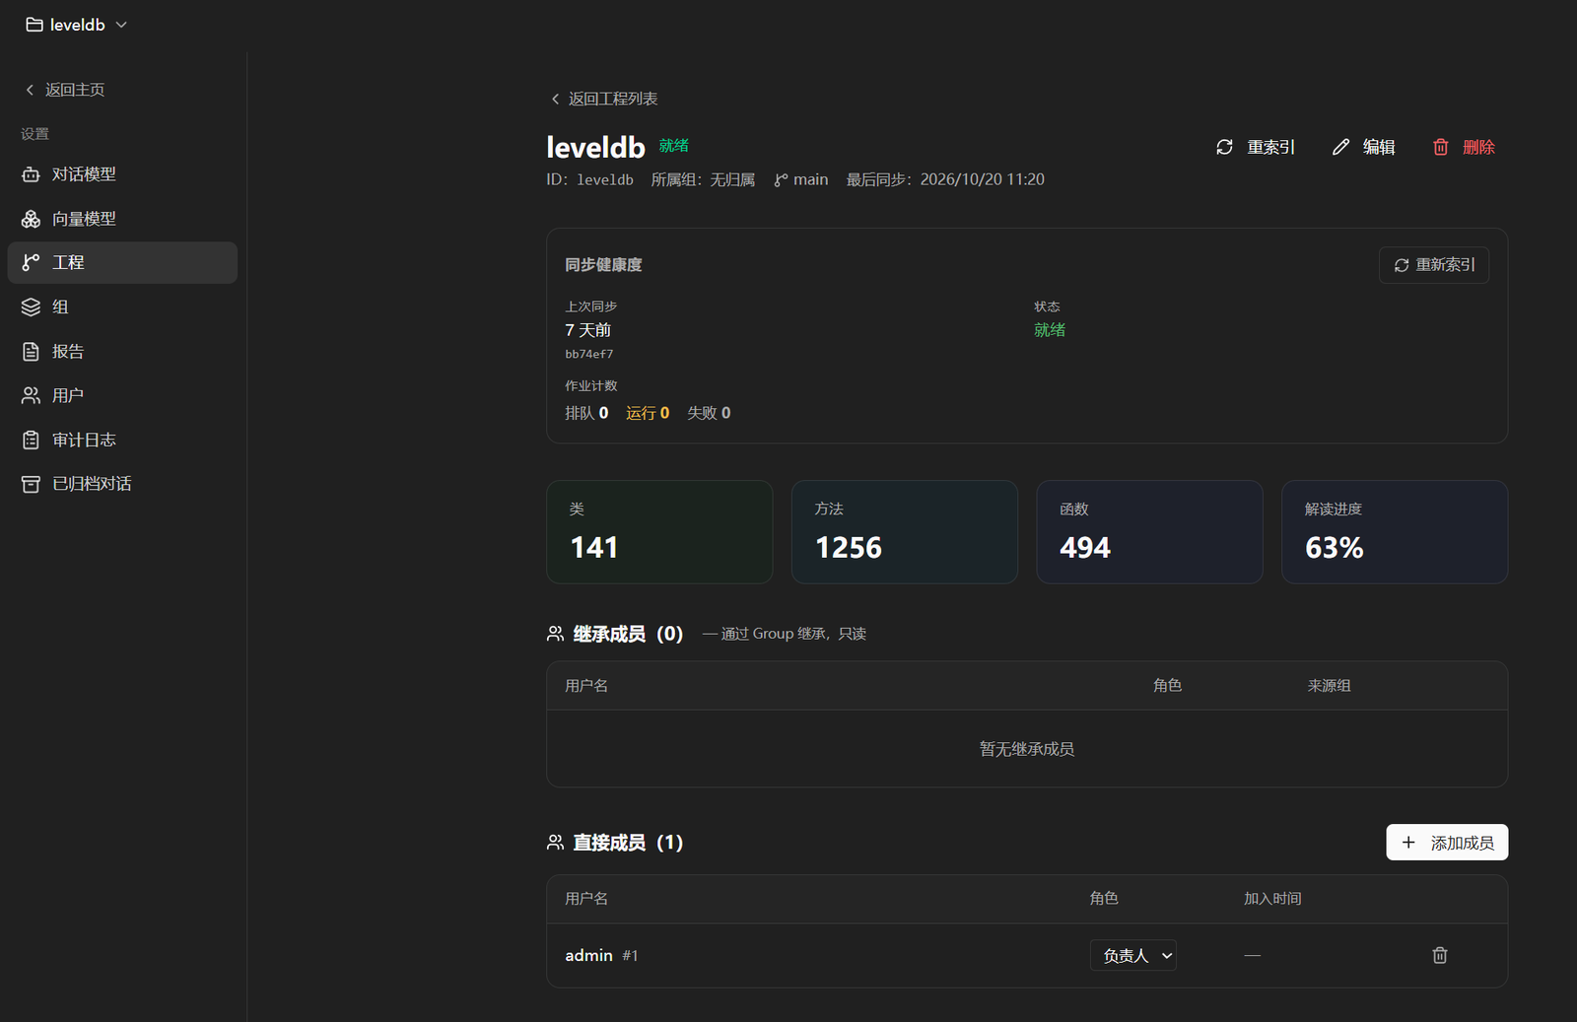Image resolution: width=1577 pixels, height=1022 pixels.
Task: Open 报告 sidebar entry
Action: (x=122, y=351)
